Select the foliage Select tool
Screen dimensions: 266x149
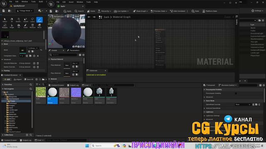[5, 20]
